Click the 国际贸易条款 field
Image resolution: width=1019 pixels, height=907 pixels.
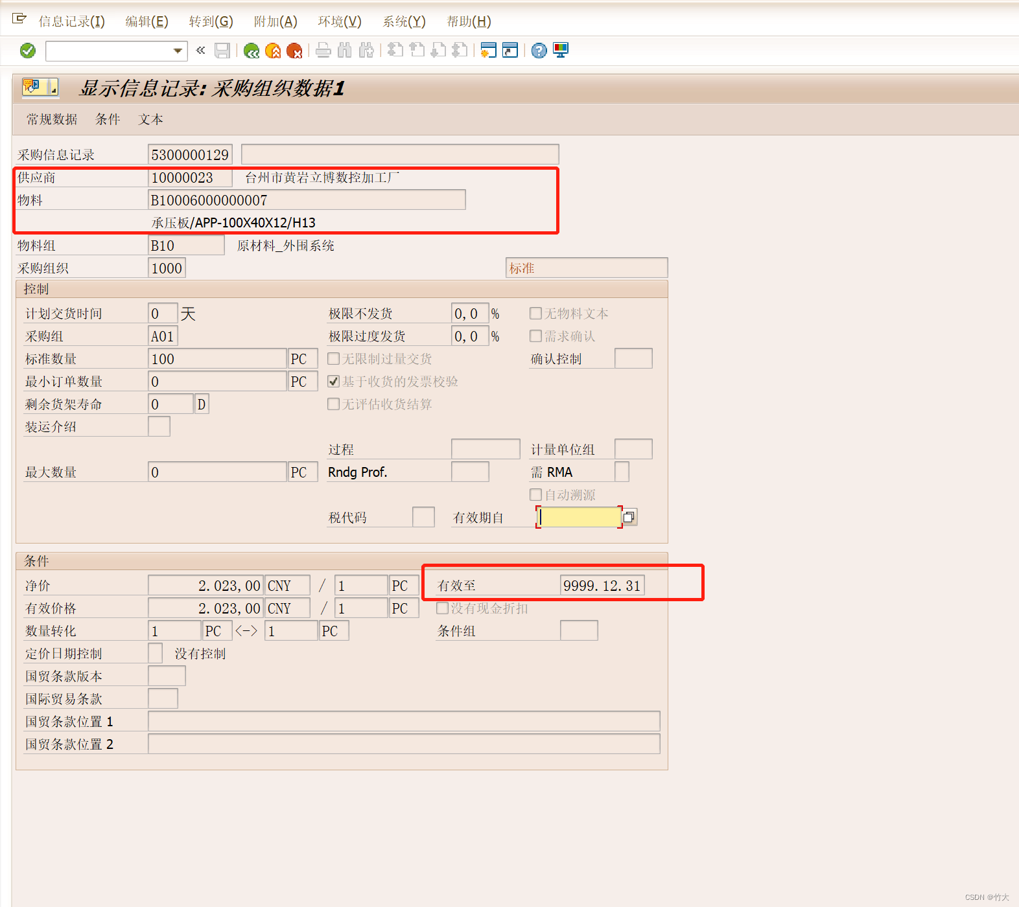click(163, 698)
